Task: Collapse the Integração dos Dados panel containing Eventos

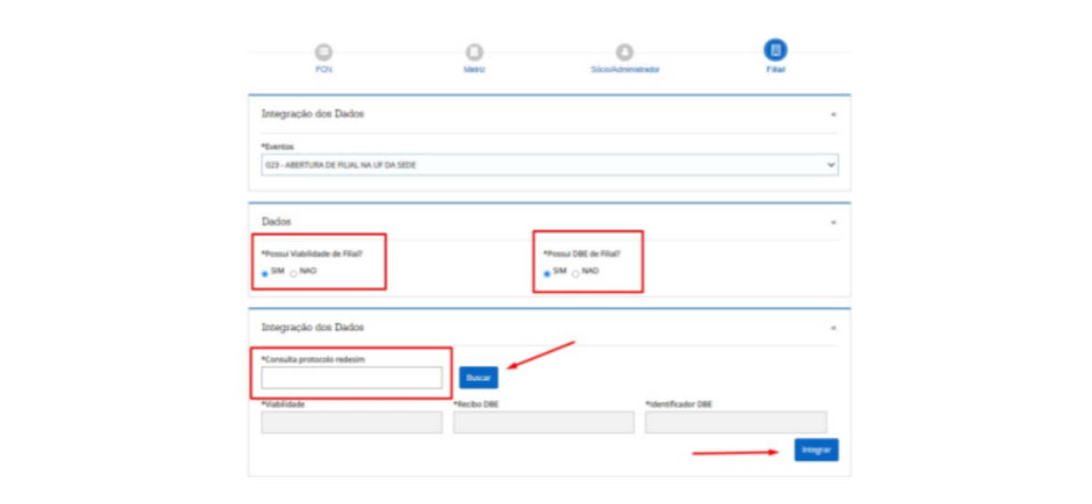Action: point(833,115)
